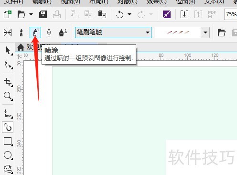
Task: Click the import icon
Action: [x=184, y=14]
